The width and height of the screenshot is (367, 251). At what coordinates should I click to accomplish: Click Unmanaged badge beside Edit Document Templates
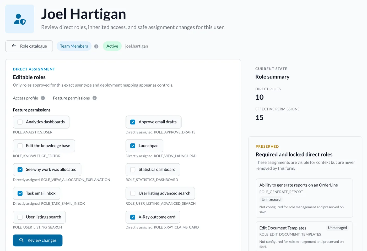pos(337,228)
